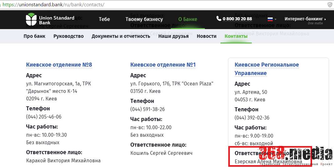Open the Новости tab

pyautogui.click(x=206, y=36)
